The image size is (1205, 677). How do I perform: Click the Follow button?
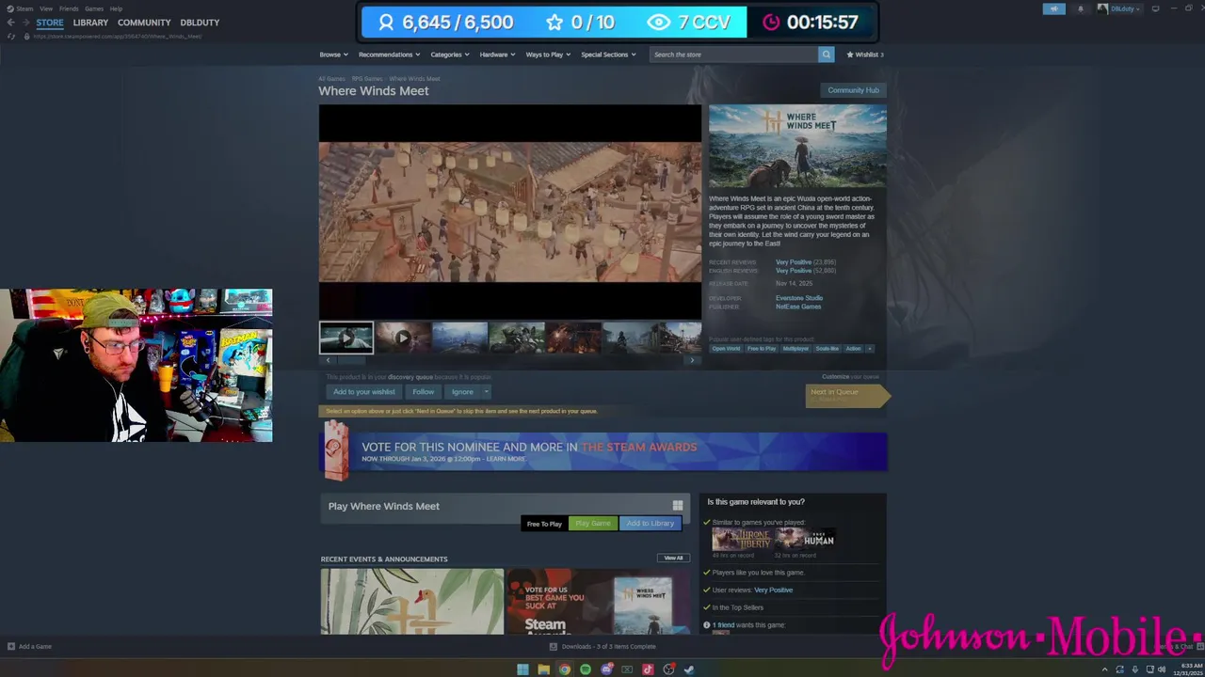tap(424, 392)
